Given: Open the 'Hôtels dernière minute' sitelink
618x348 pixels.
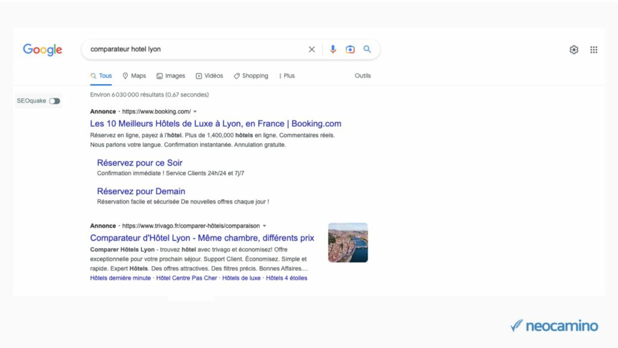Looking at the screenshot, I should pos(120,278).
